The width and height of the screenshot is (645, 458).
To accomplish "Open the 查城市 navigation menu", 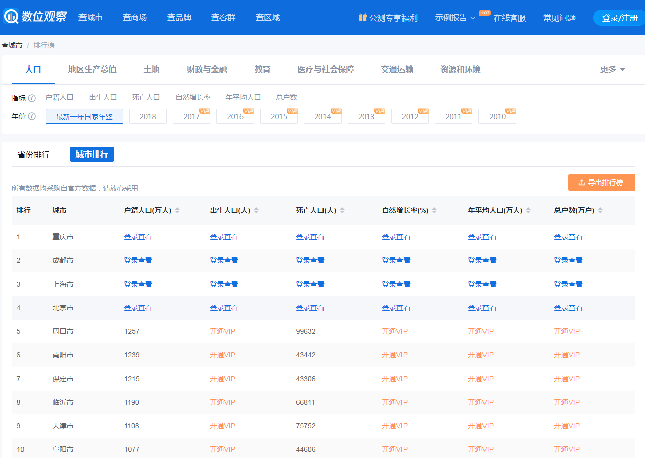I will (91, 17).
